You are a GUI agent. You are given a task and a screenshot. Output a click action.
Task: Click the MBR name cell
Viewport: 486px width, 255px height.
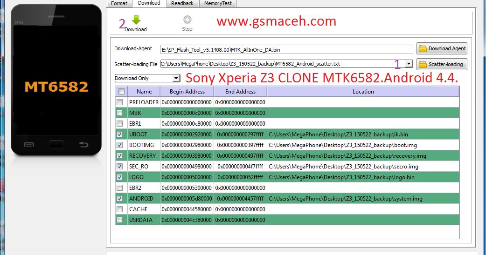tap(144, 113)
